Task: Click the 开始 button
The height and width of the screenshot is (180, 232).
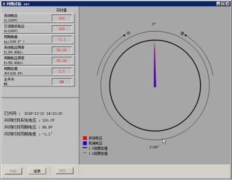Action: pyautogui.click(x=13, y=171)
